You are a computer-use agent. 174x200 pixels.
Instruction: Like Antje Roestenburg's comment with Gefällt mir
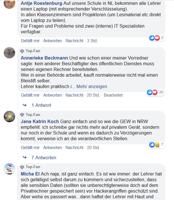(30, 41)
